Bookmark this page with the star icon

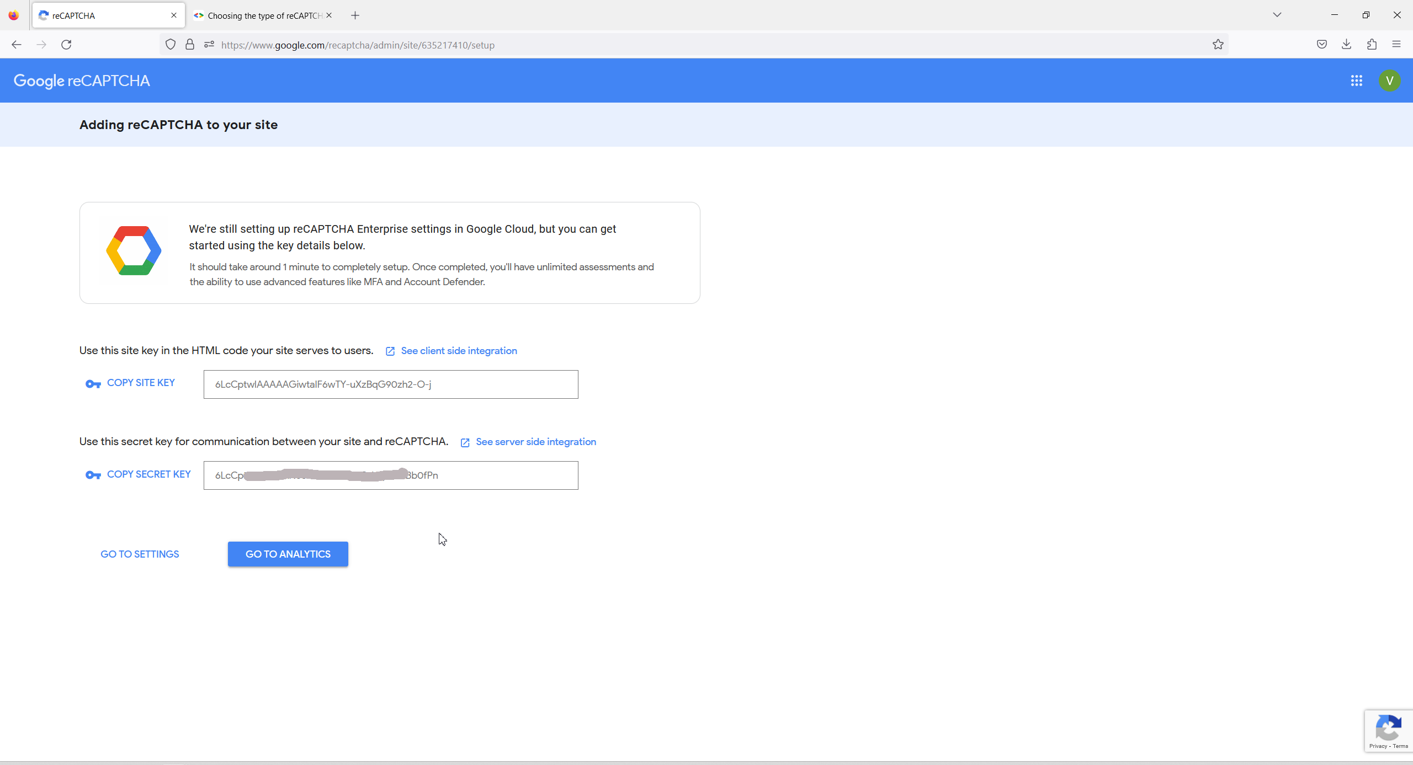tap(1218, 45)
